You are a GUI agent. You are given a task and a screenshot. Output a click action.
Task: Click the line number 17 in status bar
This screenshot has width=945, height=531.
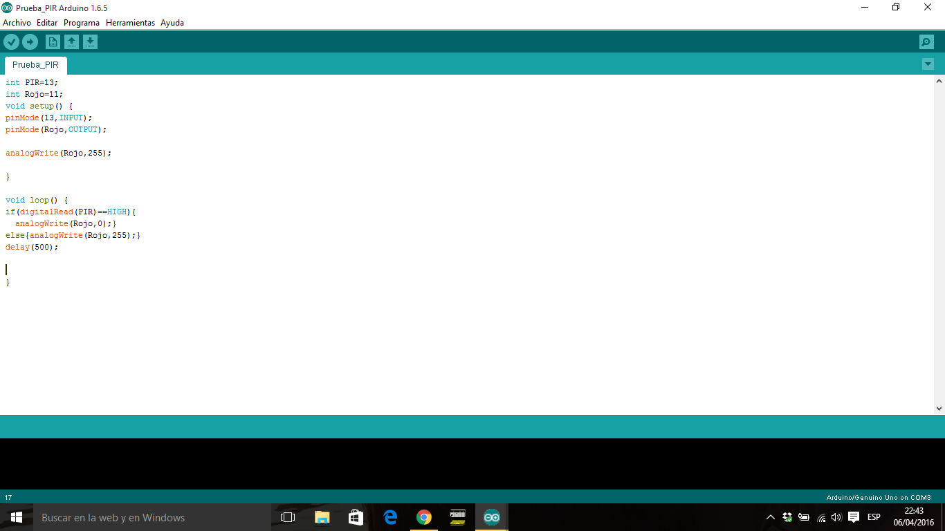8,497
